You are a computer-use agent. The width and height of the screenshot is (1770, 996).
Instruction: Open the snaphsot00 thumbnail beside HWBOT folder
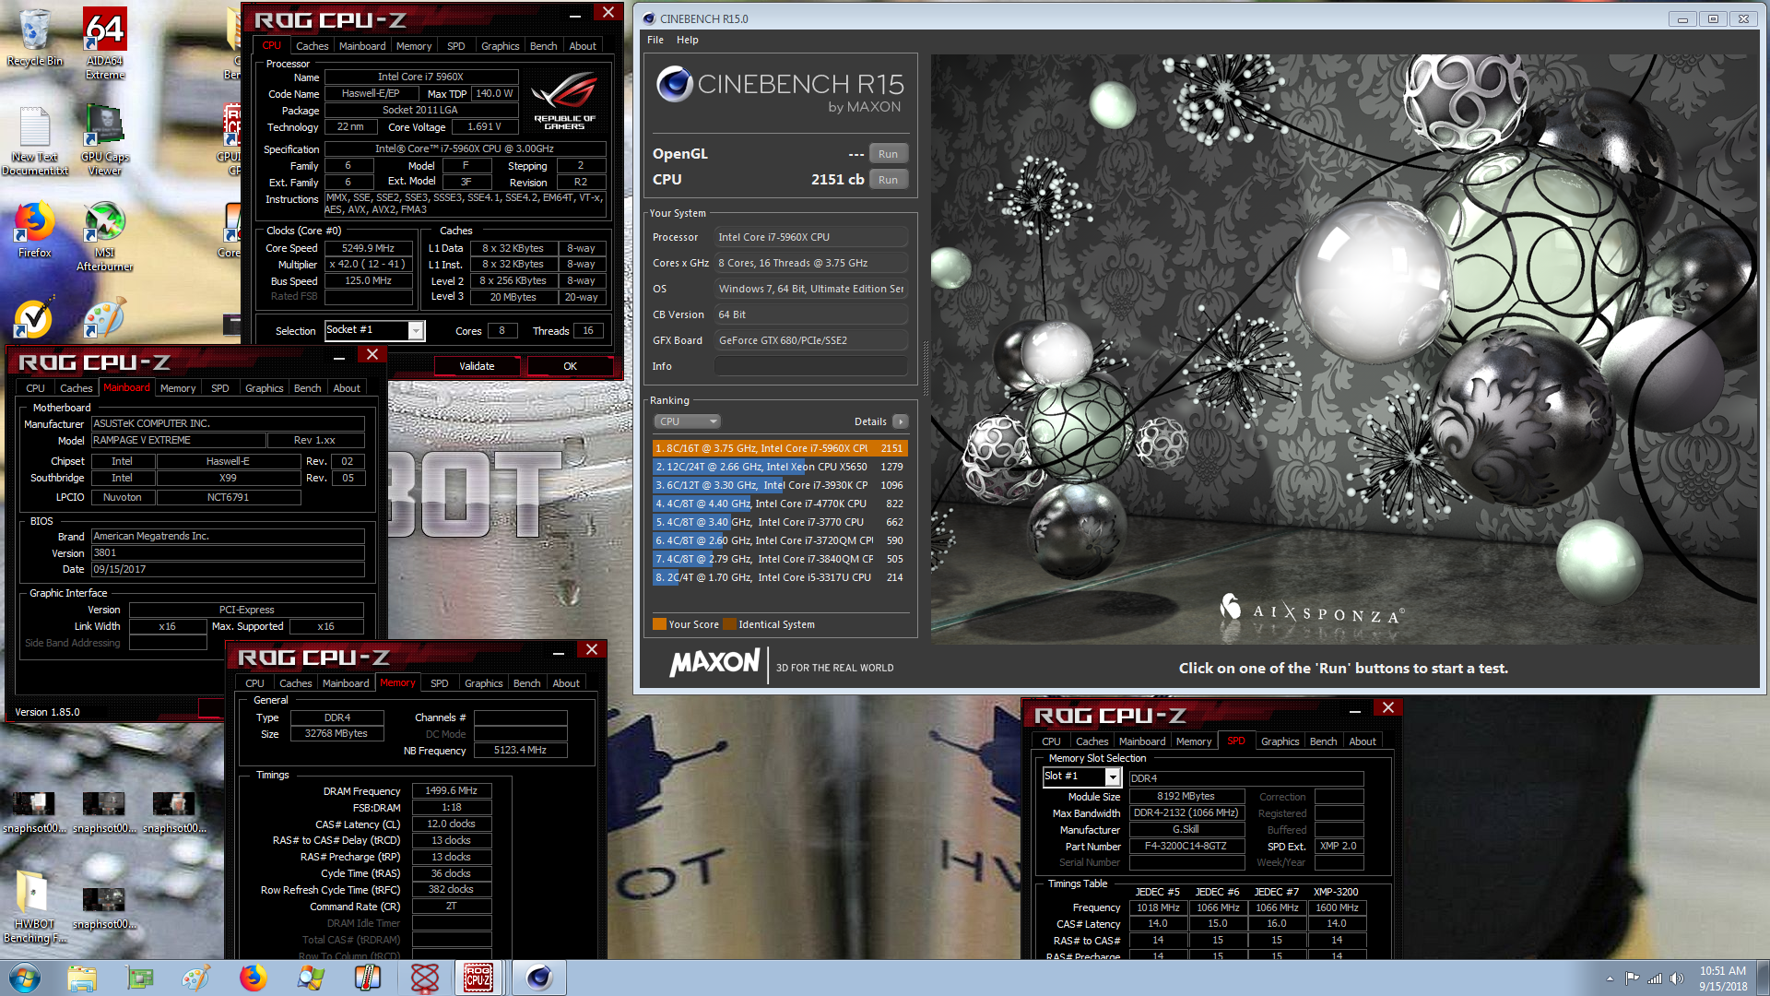[104, 907]
